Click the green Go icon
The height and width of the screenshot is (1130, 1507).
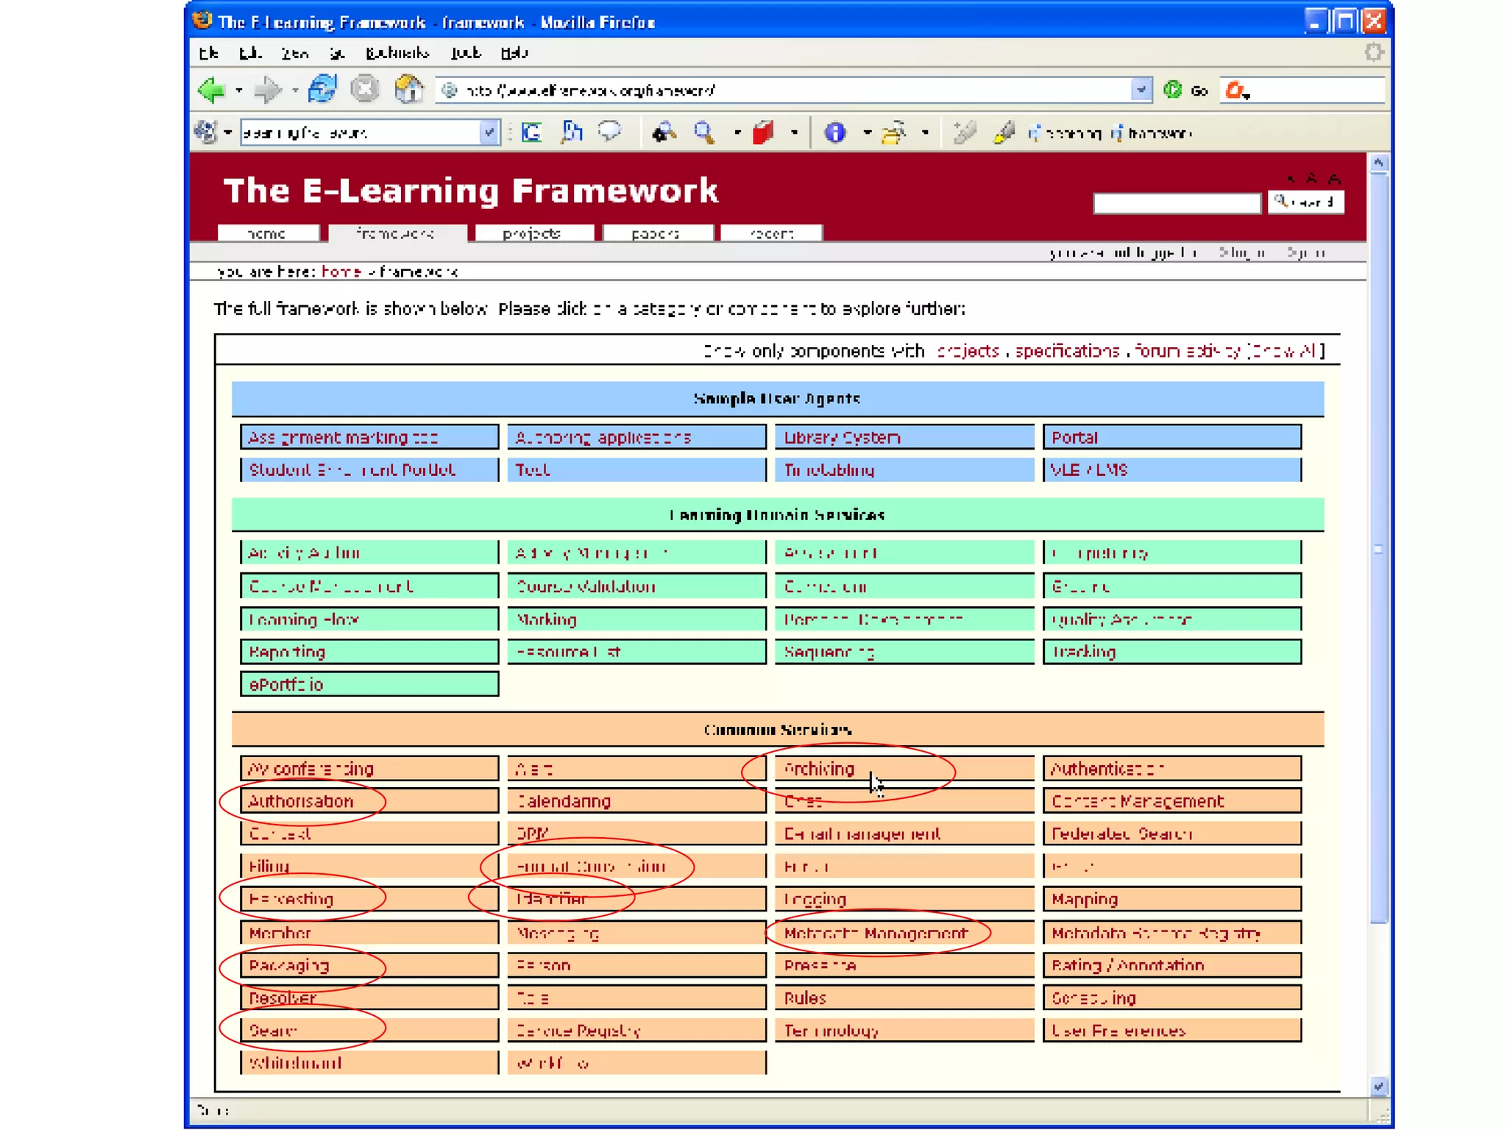pos(1172,90)
